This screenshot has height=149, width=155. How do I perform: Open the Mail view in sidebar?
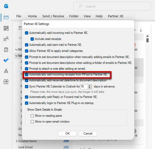click(x=6, y=18)
